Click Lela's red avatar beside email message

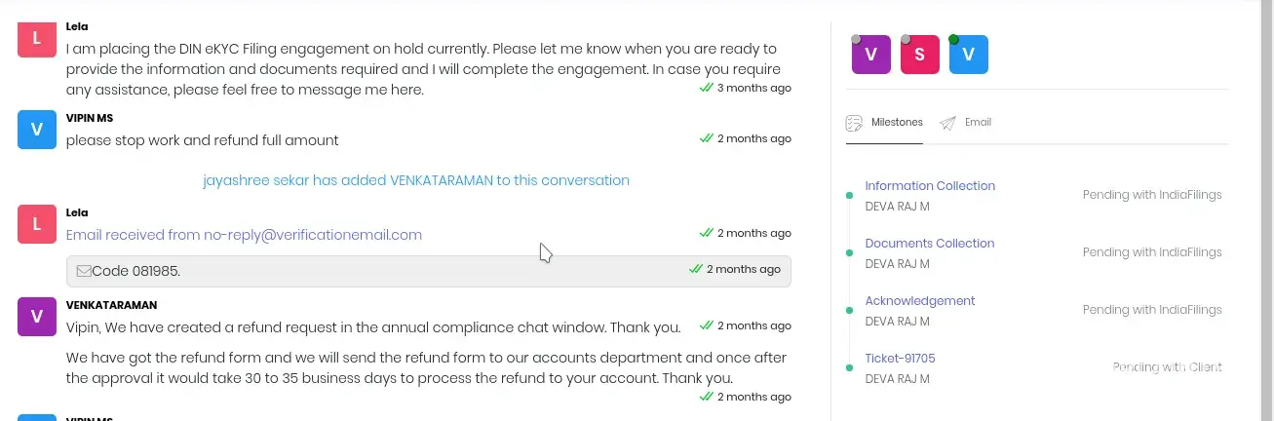[37, 224]
